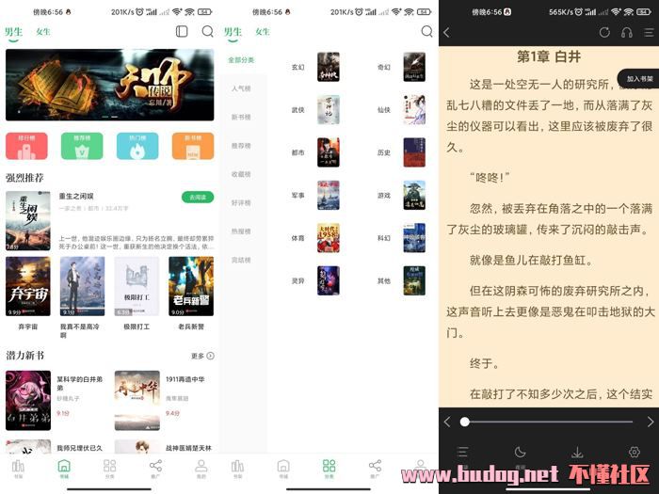Open 推广 share in the category screen's bottom bar

tap(375, 469)
